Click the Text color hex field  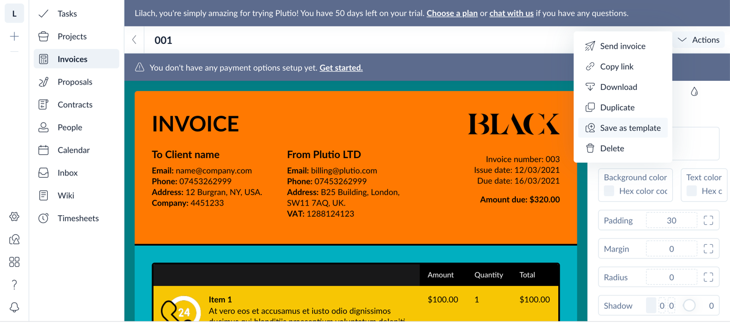coord(712,191)
